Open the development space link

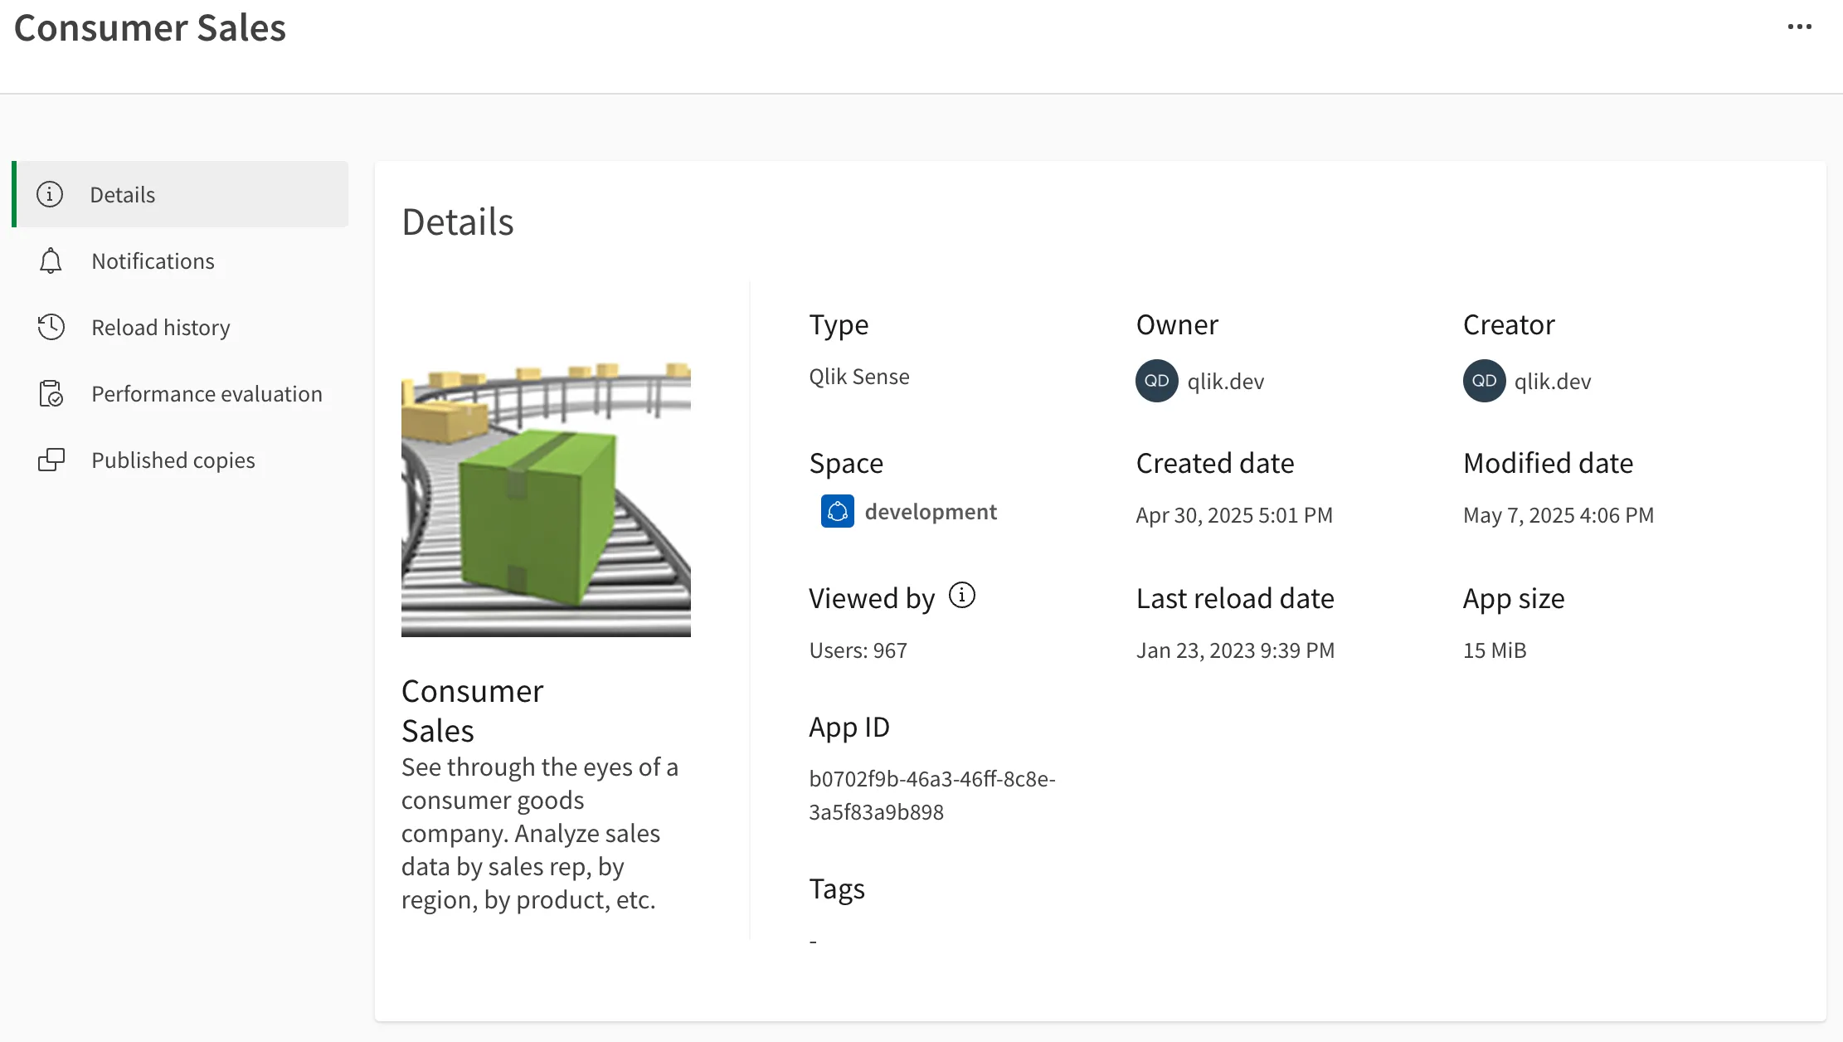(x=931, y=511)
